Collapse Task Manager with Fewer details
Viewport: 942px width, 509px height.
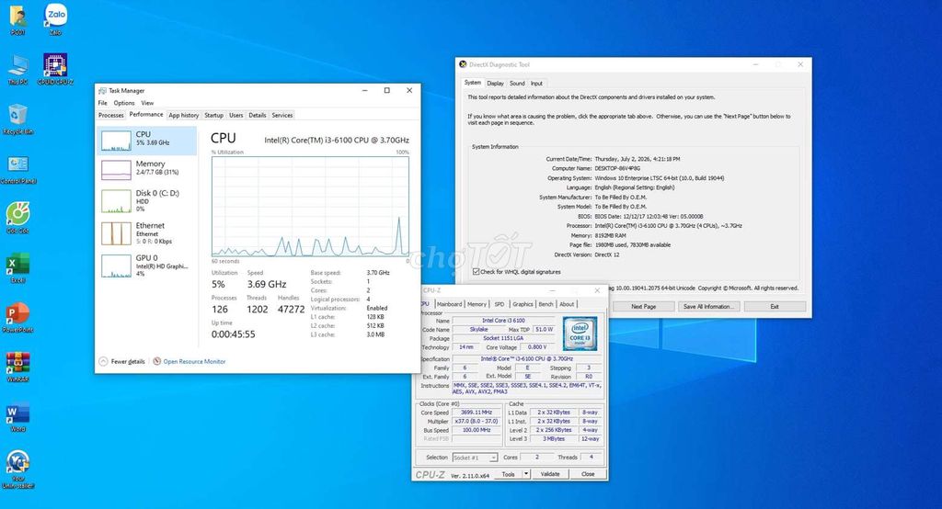pyautogui.click(x=122, y=361)
